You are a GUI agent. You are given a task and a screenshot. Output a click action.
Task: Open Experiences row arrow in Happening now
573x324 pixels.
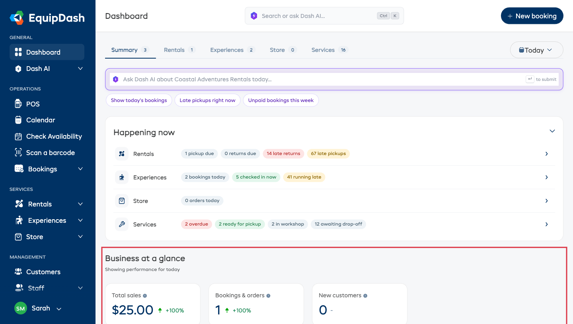[547, 177]
